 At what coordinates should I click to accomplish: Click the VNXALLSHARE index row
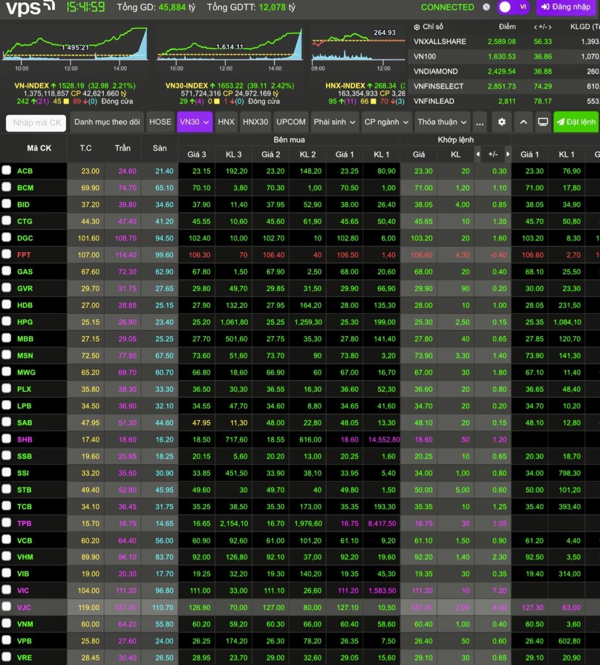click(x=504, y=42)
